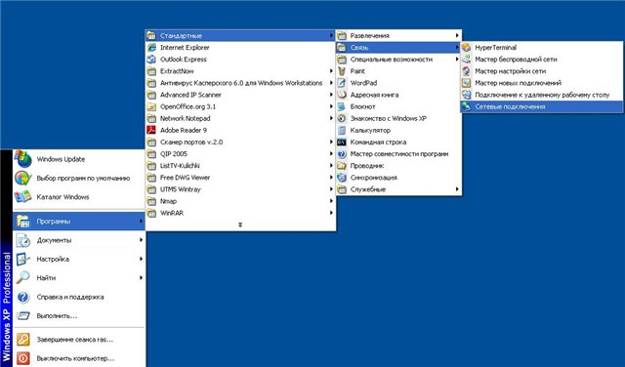Click the Документы menu entry label

[x=55, y=240]
